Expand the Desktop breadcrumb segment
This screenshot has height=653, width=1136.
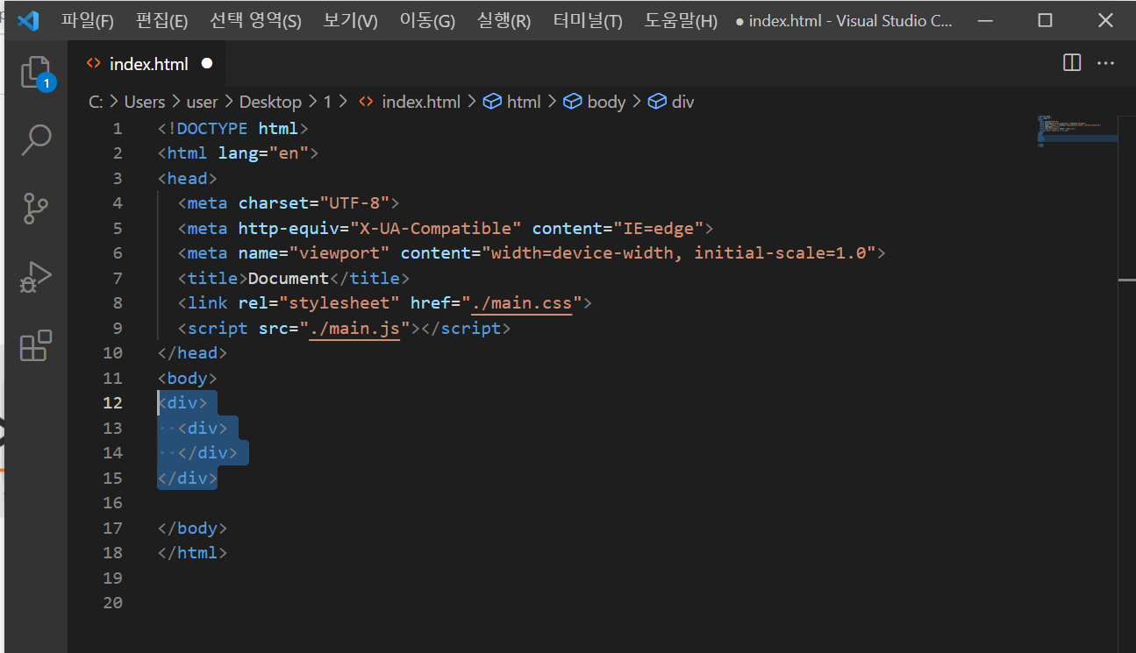270,102
